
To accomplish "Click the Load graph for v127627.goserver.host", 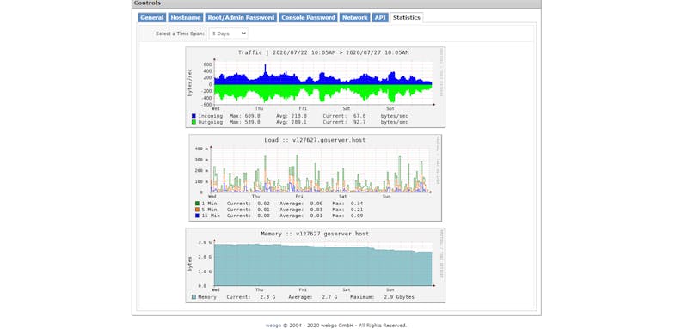I will 315,178.
